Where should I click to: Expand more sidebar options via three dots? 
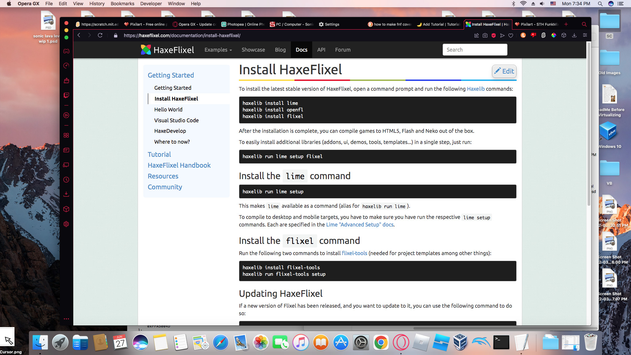tap(66, 319)
